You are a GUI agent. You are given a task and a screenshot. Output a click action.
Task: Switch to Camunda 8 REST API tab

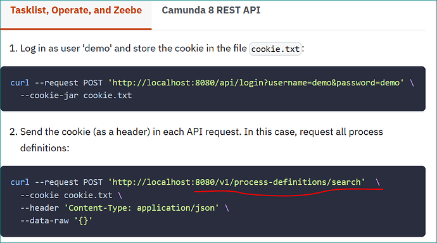[x=211, y=11]
